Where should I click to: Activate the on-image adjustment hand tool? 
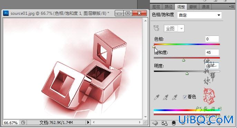[x=156, y=28]
